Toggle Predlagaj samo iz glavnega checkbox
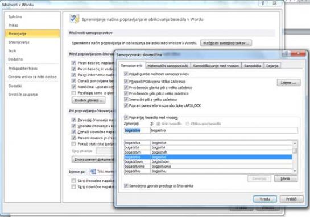Screen dimensions: 310x217 [x=73, y=93]
